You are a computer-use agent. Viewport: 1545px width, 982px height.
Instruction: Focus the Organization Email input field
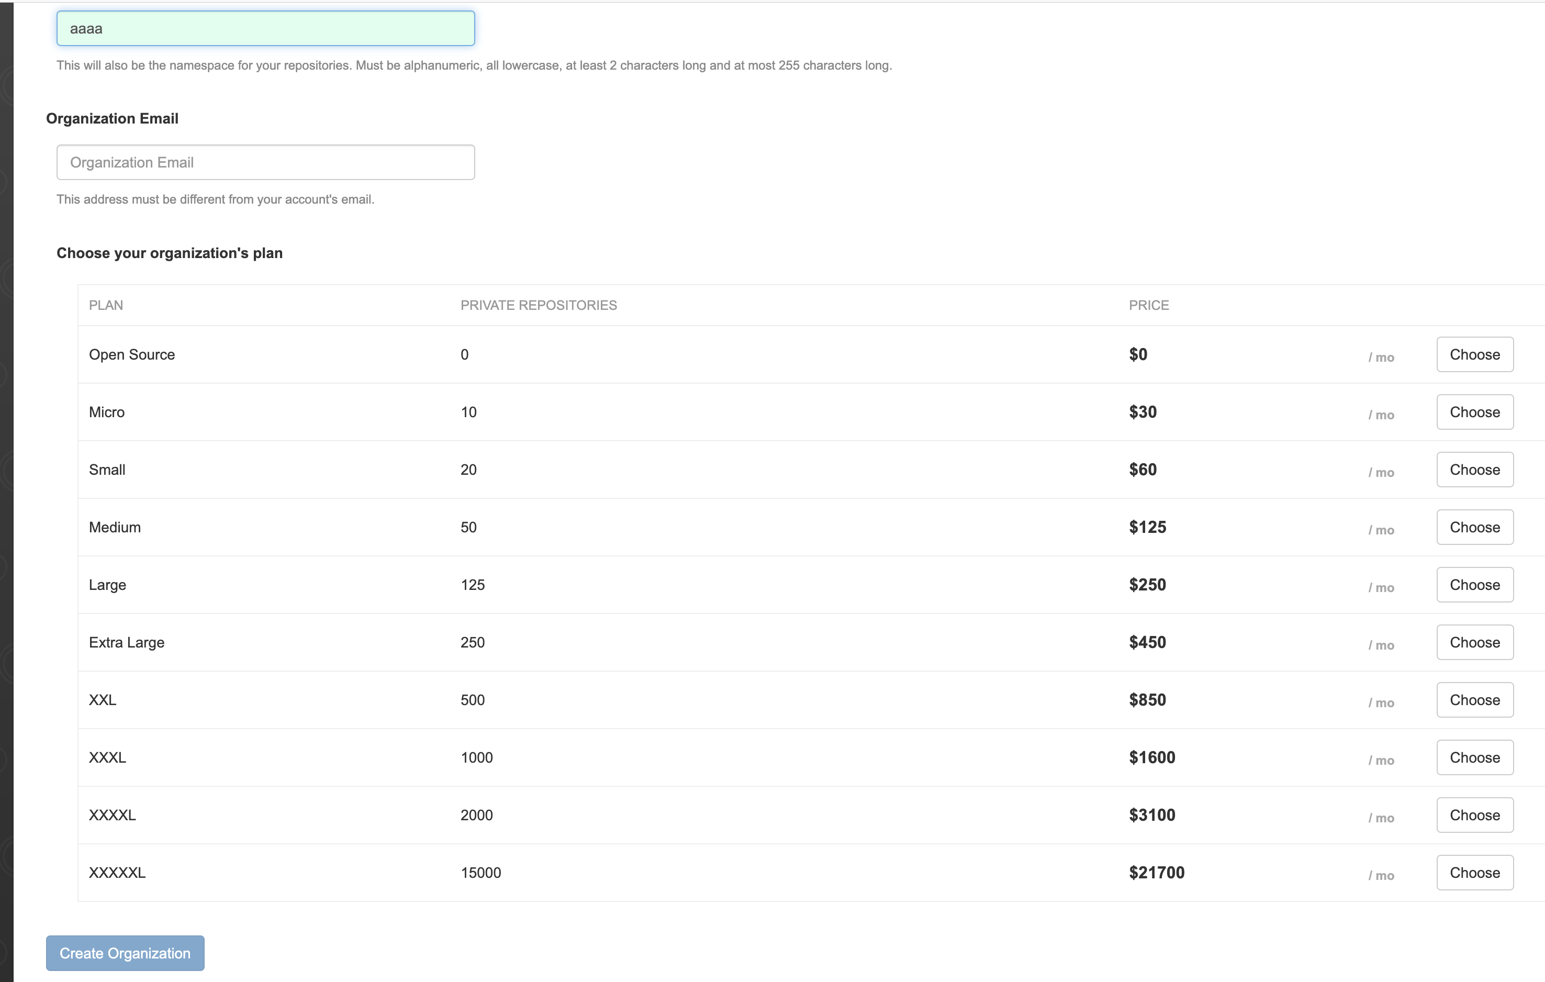click(x=266, y=162)
